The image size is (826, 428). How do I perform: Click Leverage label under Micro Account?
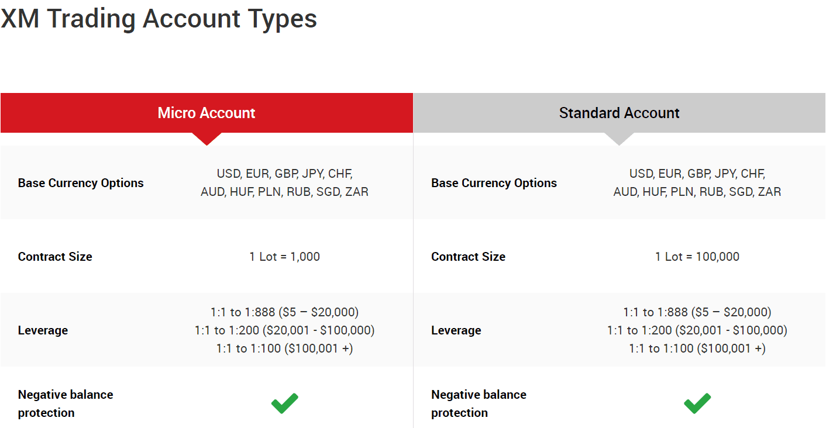pyautogui.click(x=43, y=330)
